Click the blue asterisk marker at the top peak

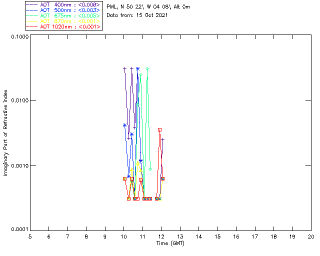137,68
